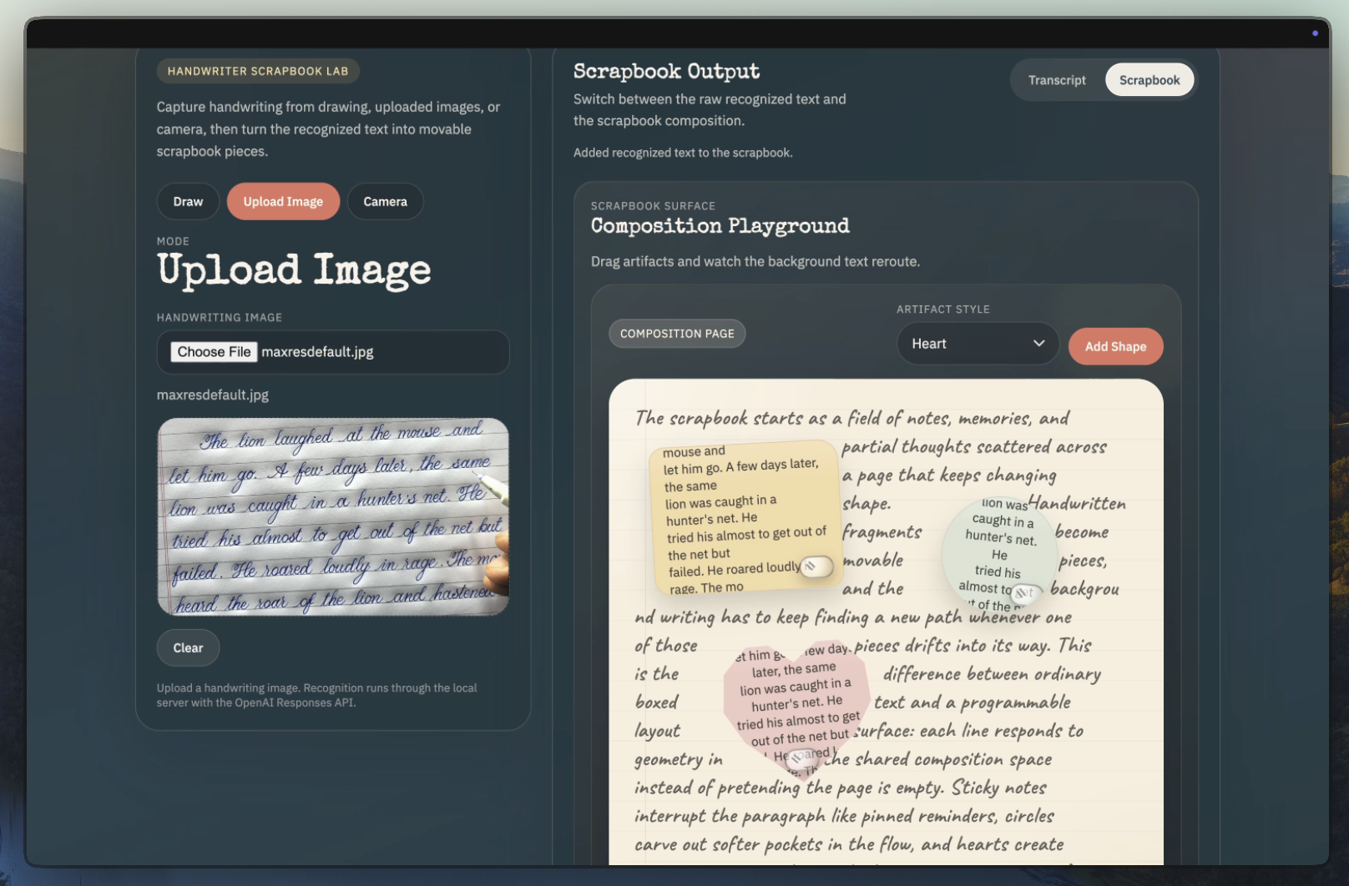Switch to Camera mode
1349x886 pixels.
(385, 201)
